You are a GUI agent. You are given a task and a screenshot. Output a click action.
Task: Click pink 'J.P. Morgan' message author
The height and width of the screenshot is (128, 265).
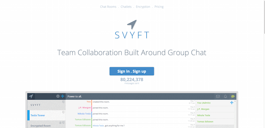(84, 108)
